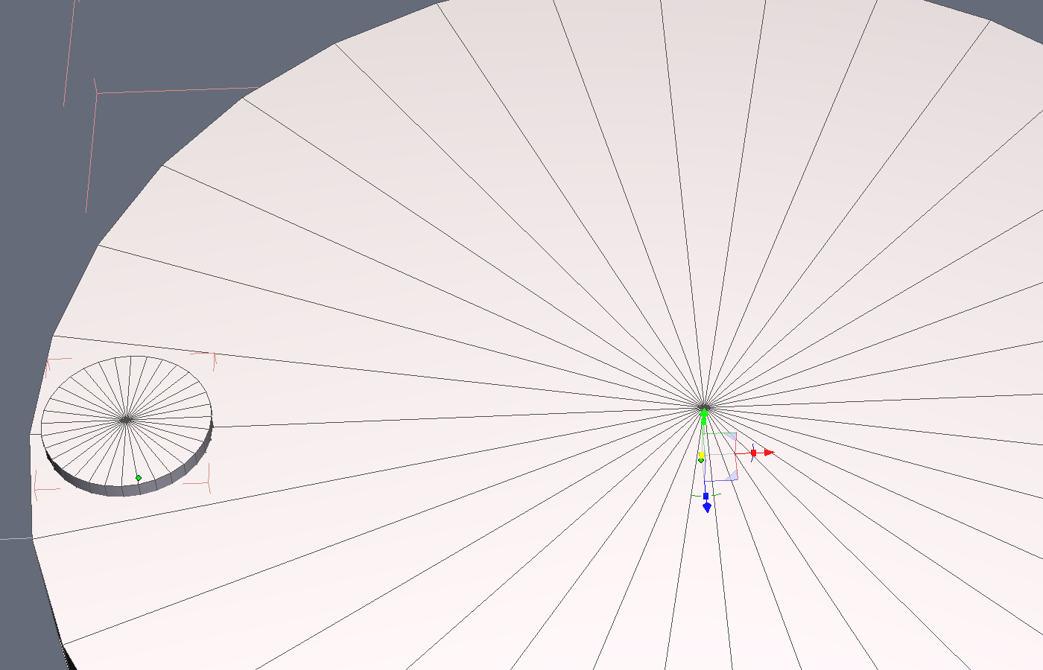Click the small cylinder's center vertex
Viewport: 1043px width, 670px height.
[125, 420]
